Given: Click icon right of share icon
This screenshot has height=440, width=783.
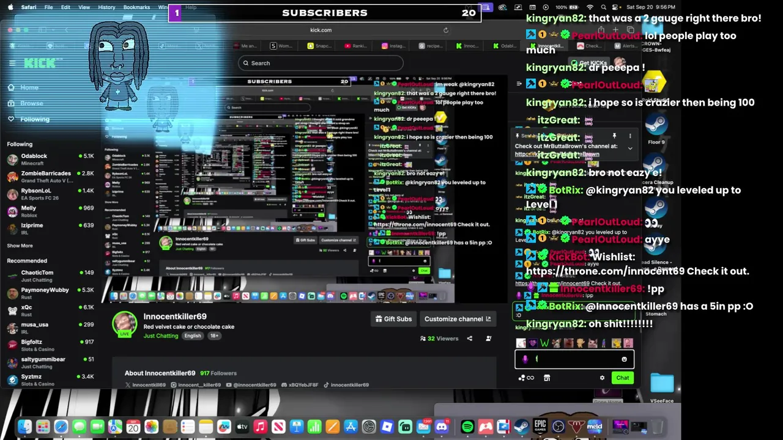Looking at the screenshot, I should coord(488,339).
